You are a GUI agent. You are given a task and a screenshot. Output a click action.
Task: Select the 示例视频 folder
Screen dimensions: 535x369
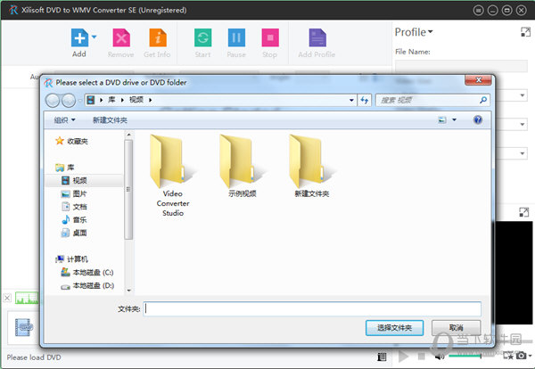point(242,166)
